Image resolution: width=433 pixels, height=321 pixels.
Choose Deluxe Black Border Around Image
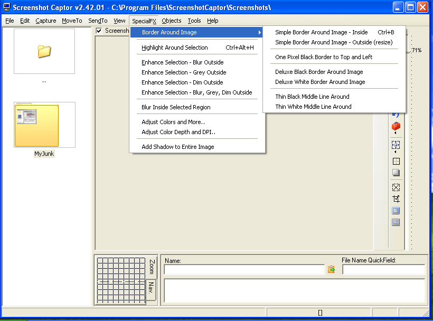point(319,72)
